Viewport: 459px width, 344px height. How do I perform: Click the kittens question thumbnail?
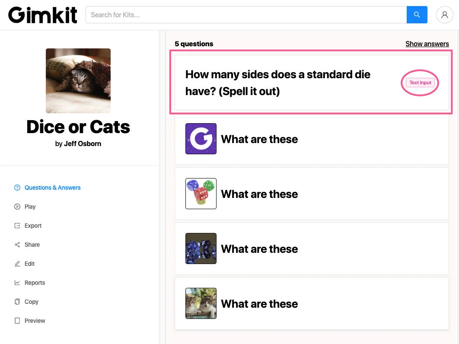click(x=201, y=303)
